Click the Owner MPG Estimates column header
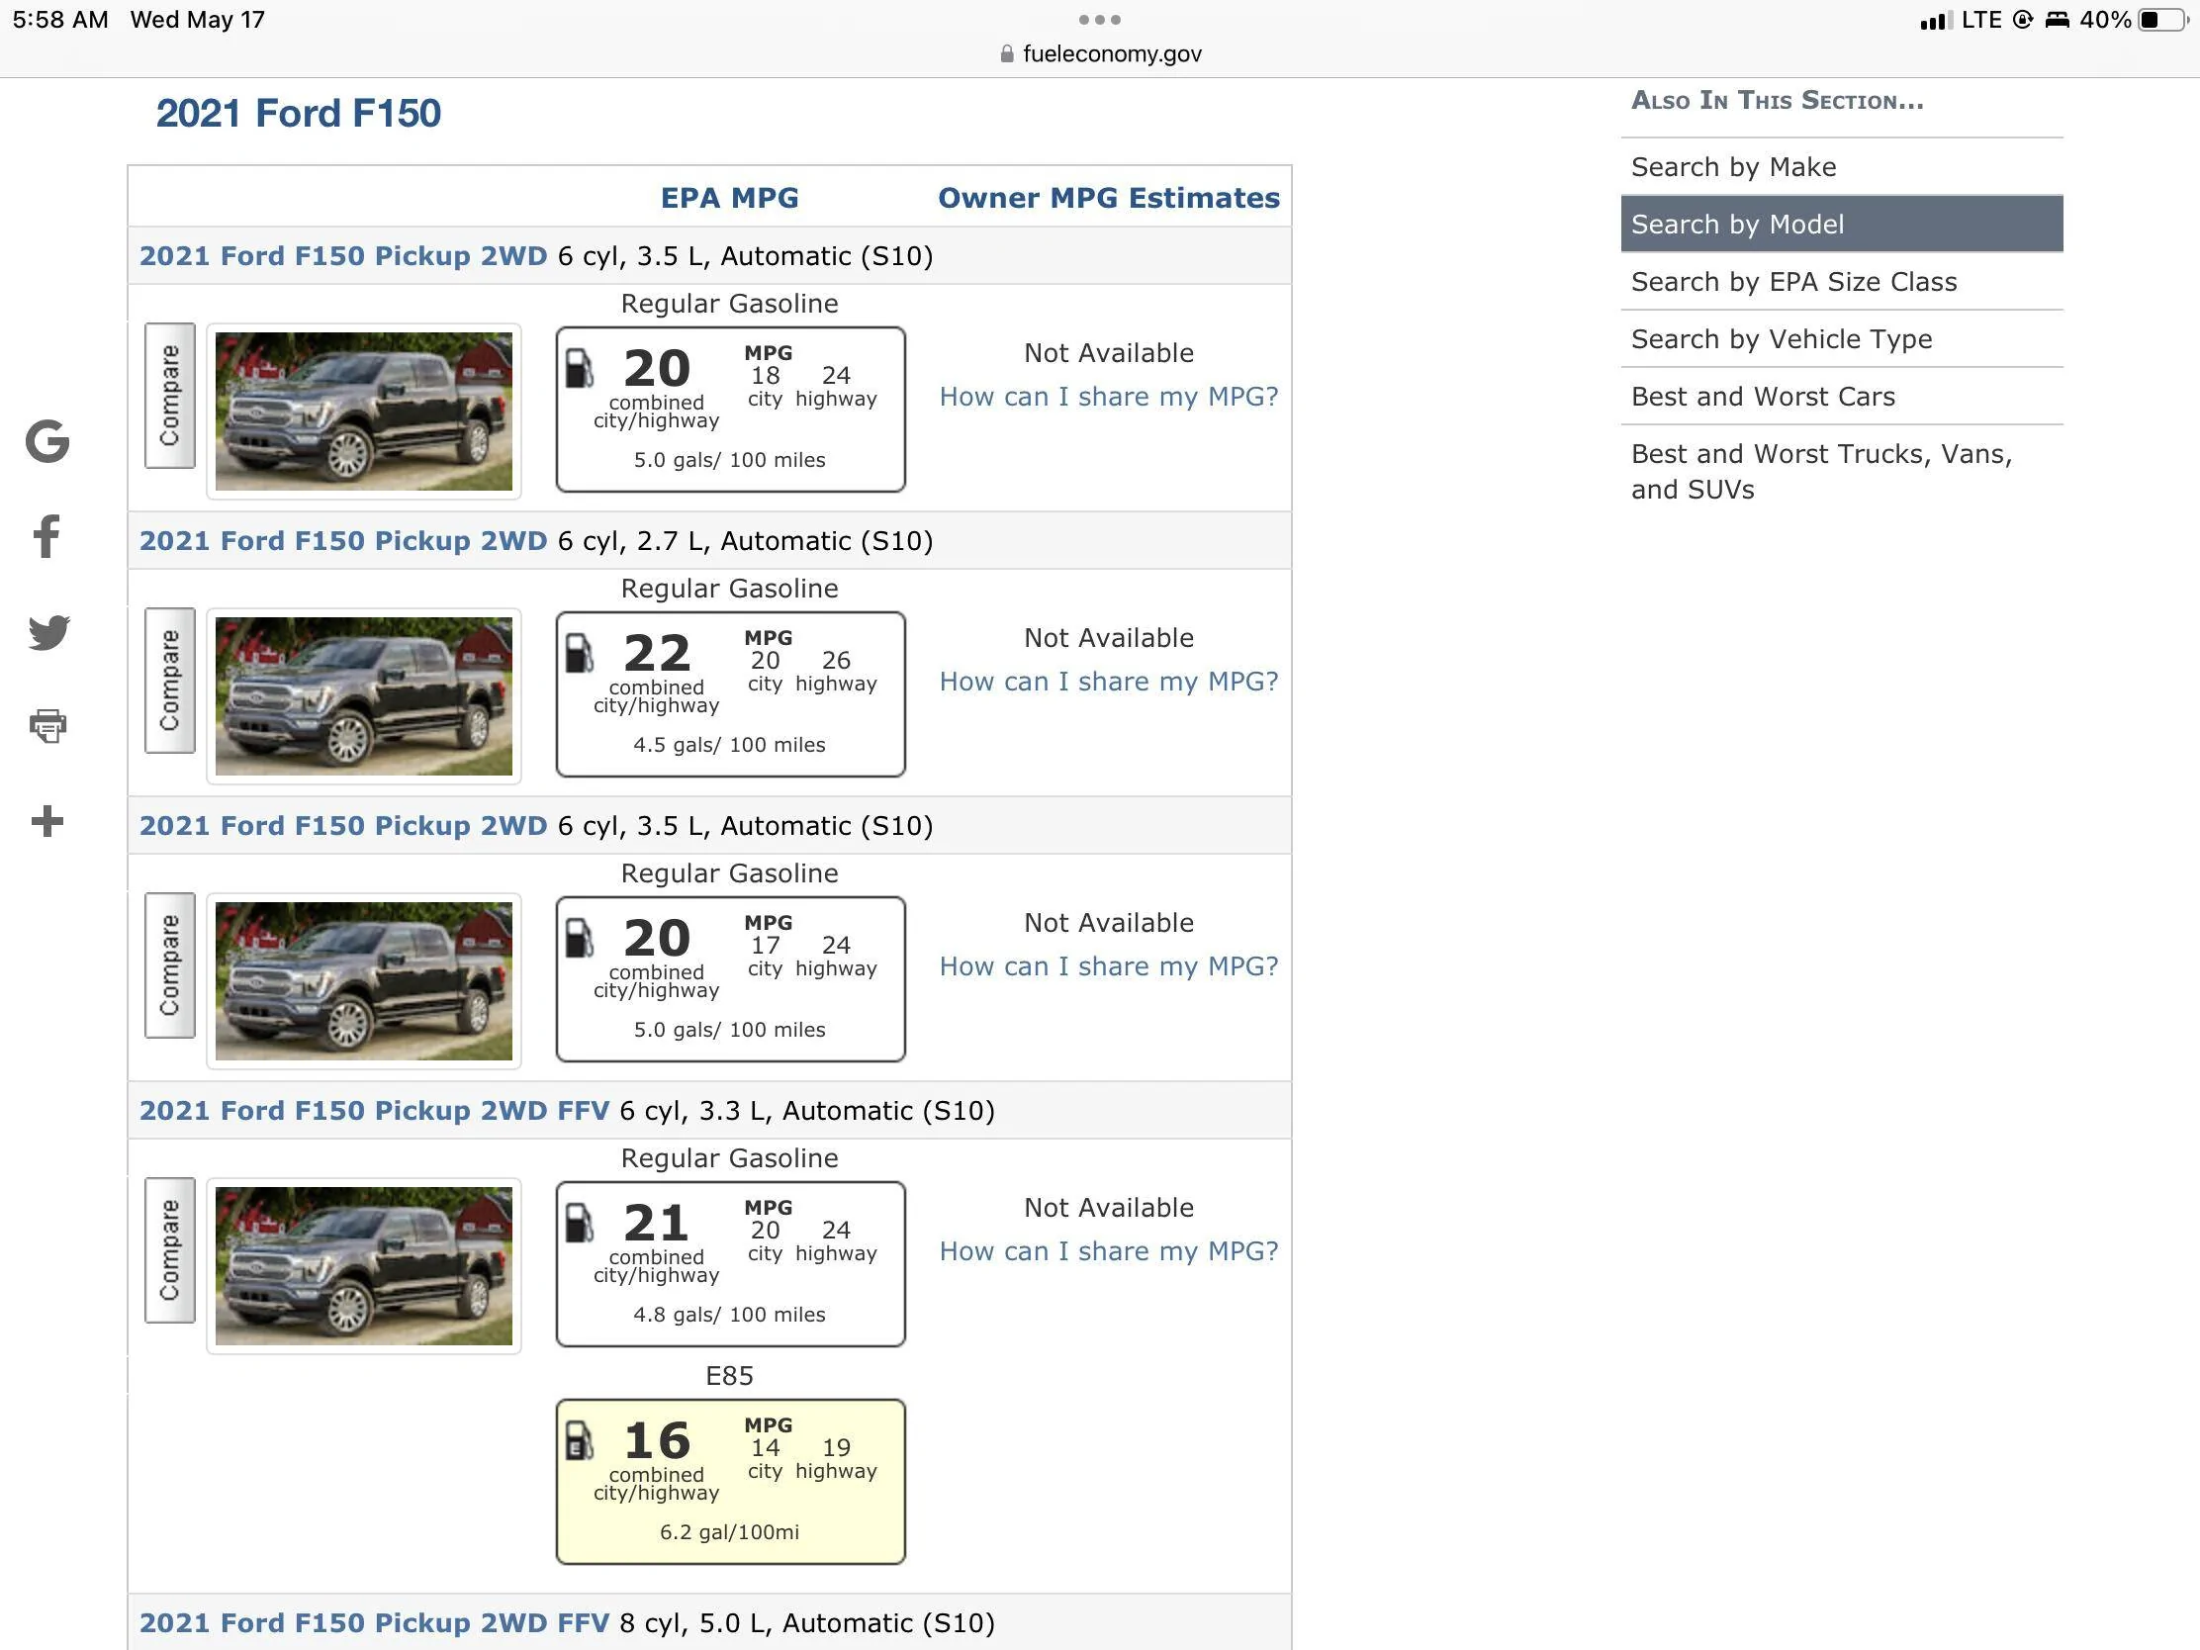 1109,198
